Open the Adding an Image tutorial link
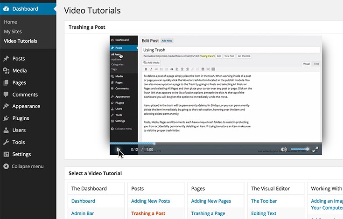This screenshot has height=219, width=343. [x=327, y=205]
